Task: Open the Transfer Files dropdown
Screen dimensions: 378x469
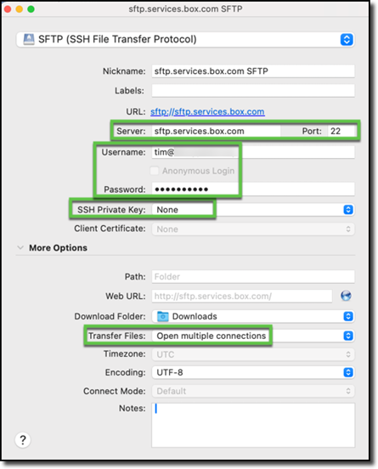Action: 348,336
